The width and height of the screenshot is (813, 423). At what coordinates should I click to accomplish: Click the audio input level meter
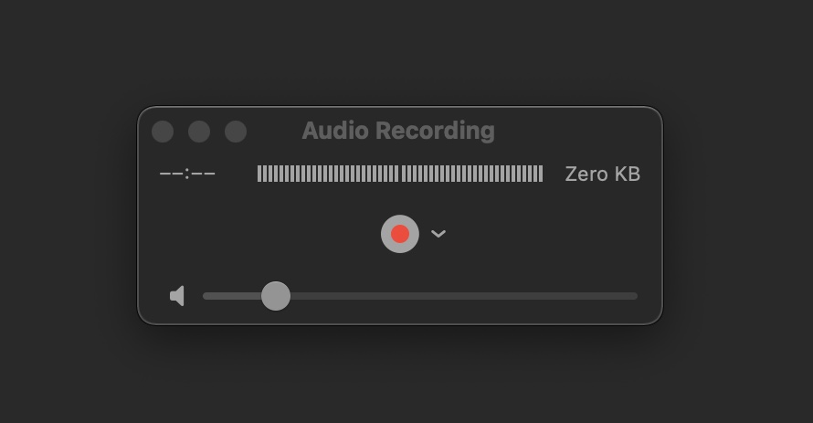pyautogui.click(x=400, y=174)
